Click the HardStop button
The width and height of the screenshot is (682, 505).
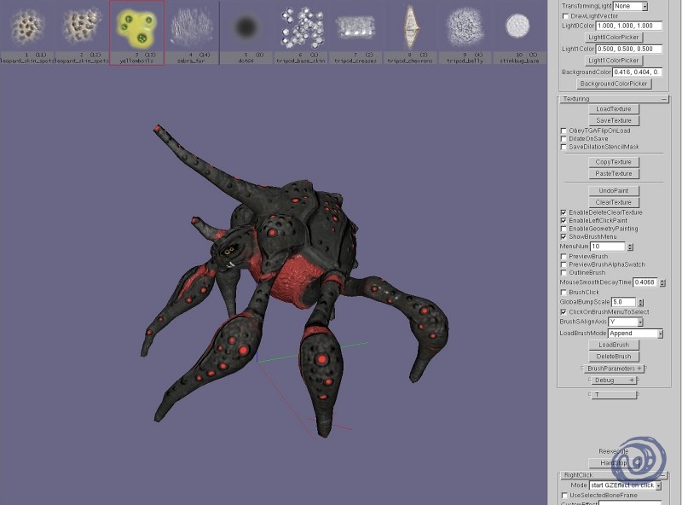click(614, 463)
